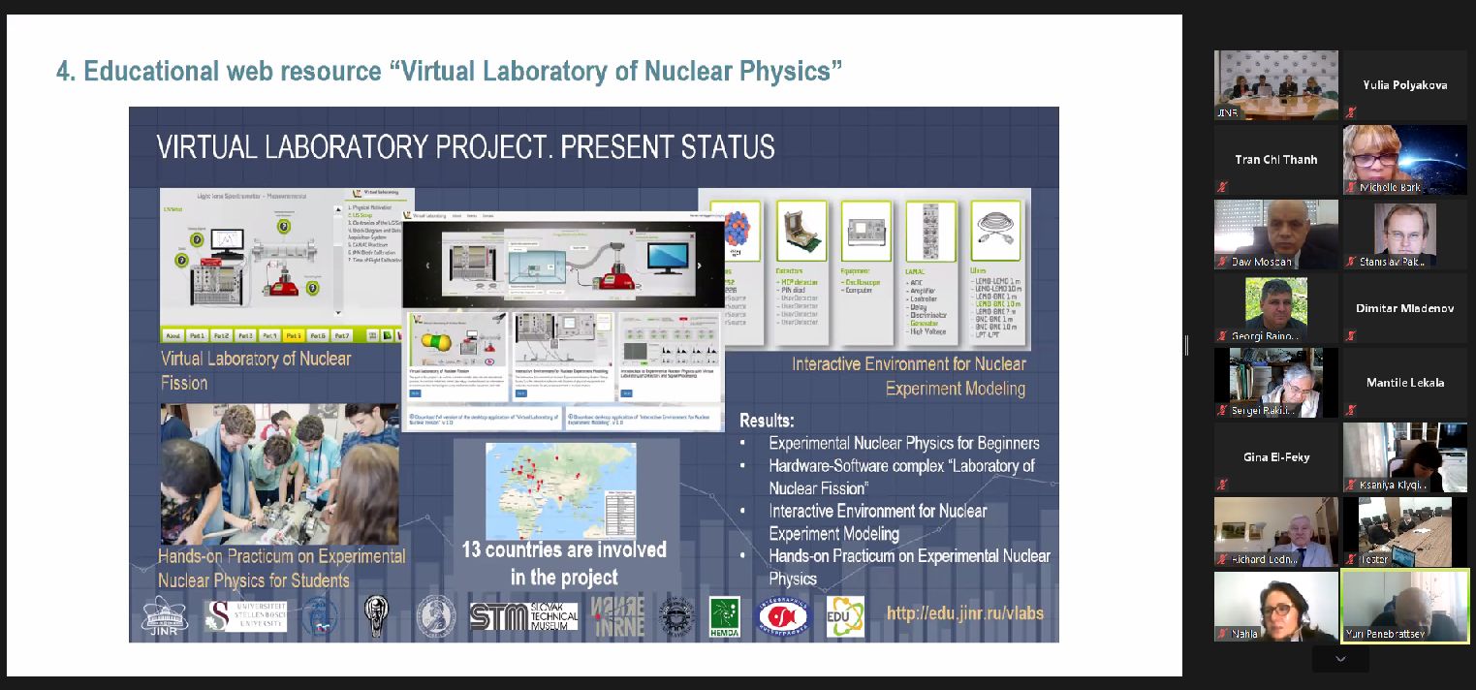Viewport: 1476px width, 690px height.
Task: Select the highlighted Yuri Panebrattsev video tile
Action: tap(1404, 606)
